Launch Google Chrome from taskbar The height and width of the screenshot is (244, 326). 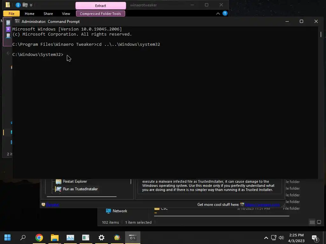39,237
